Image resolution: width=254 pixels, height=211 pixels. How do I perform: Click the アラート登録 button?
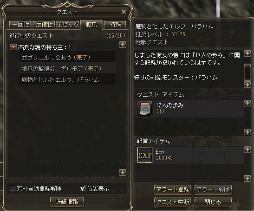coord(173,190)
